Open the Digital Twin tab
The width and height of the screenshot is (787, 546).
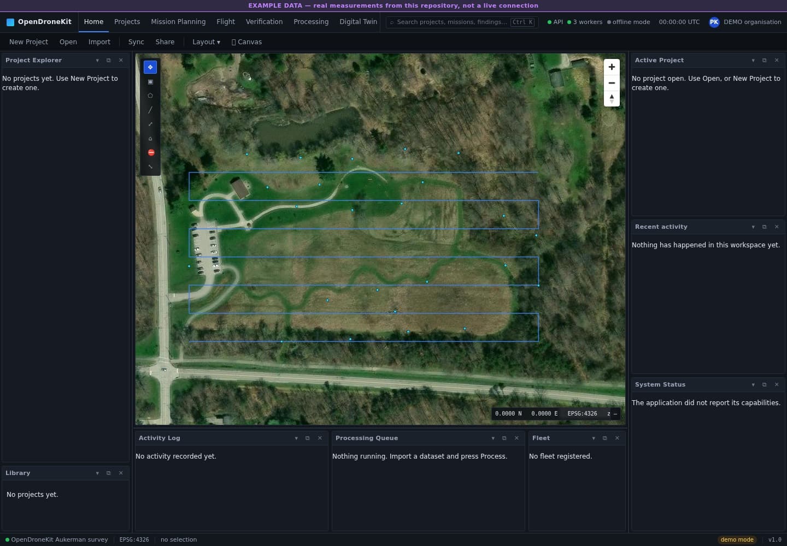click(x=358, y=22)
